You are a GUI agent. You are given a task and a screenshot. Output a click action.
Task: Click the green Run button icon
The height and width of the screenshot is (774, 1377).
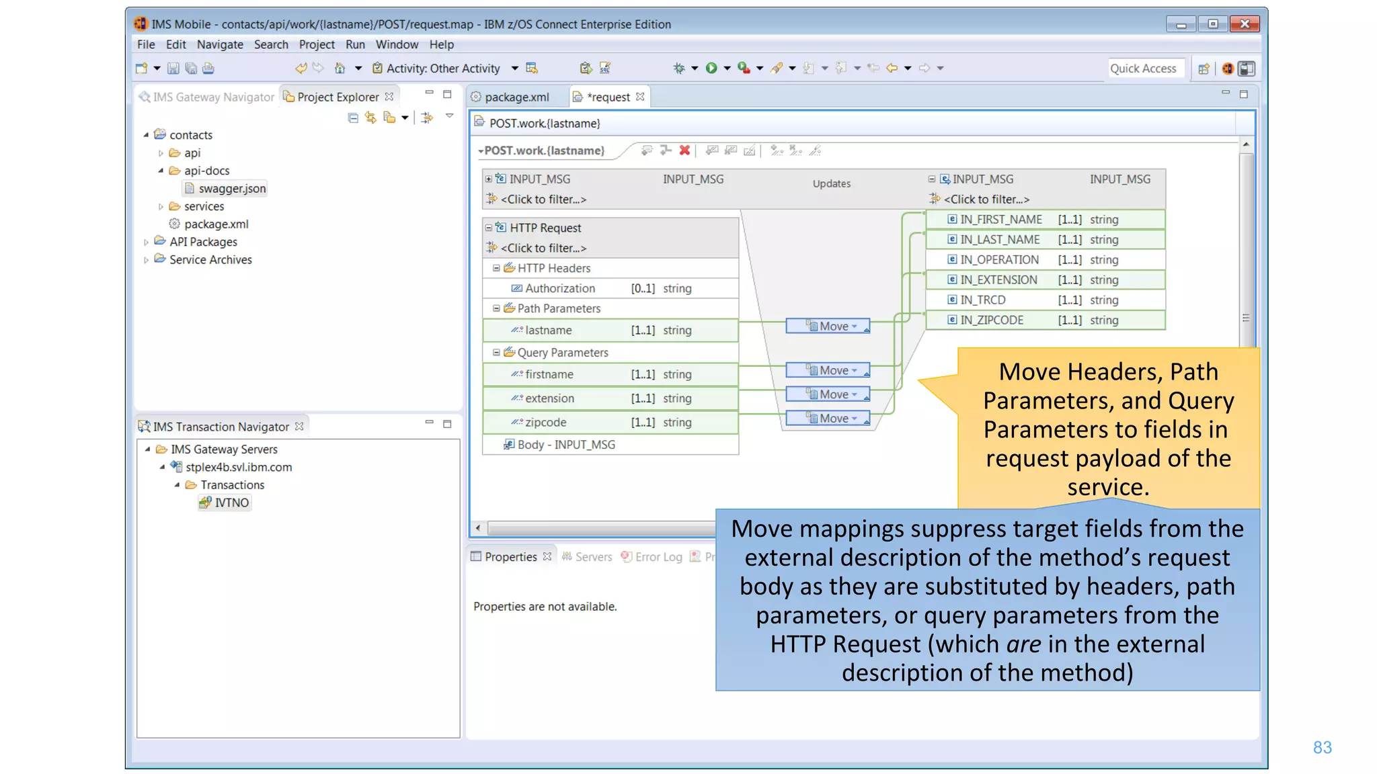point(711,68)
